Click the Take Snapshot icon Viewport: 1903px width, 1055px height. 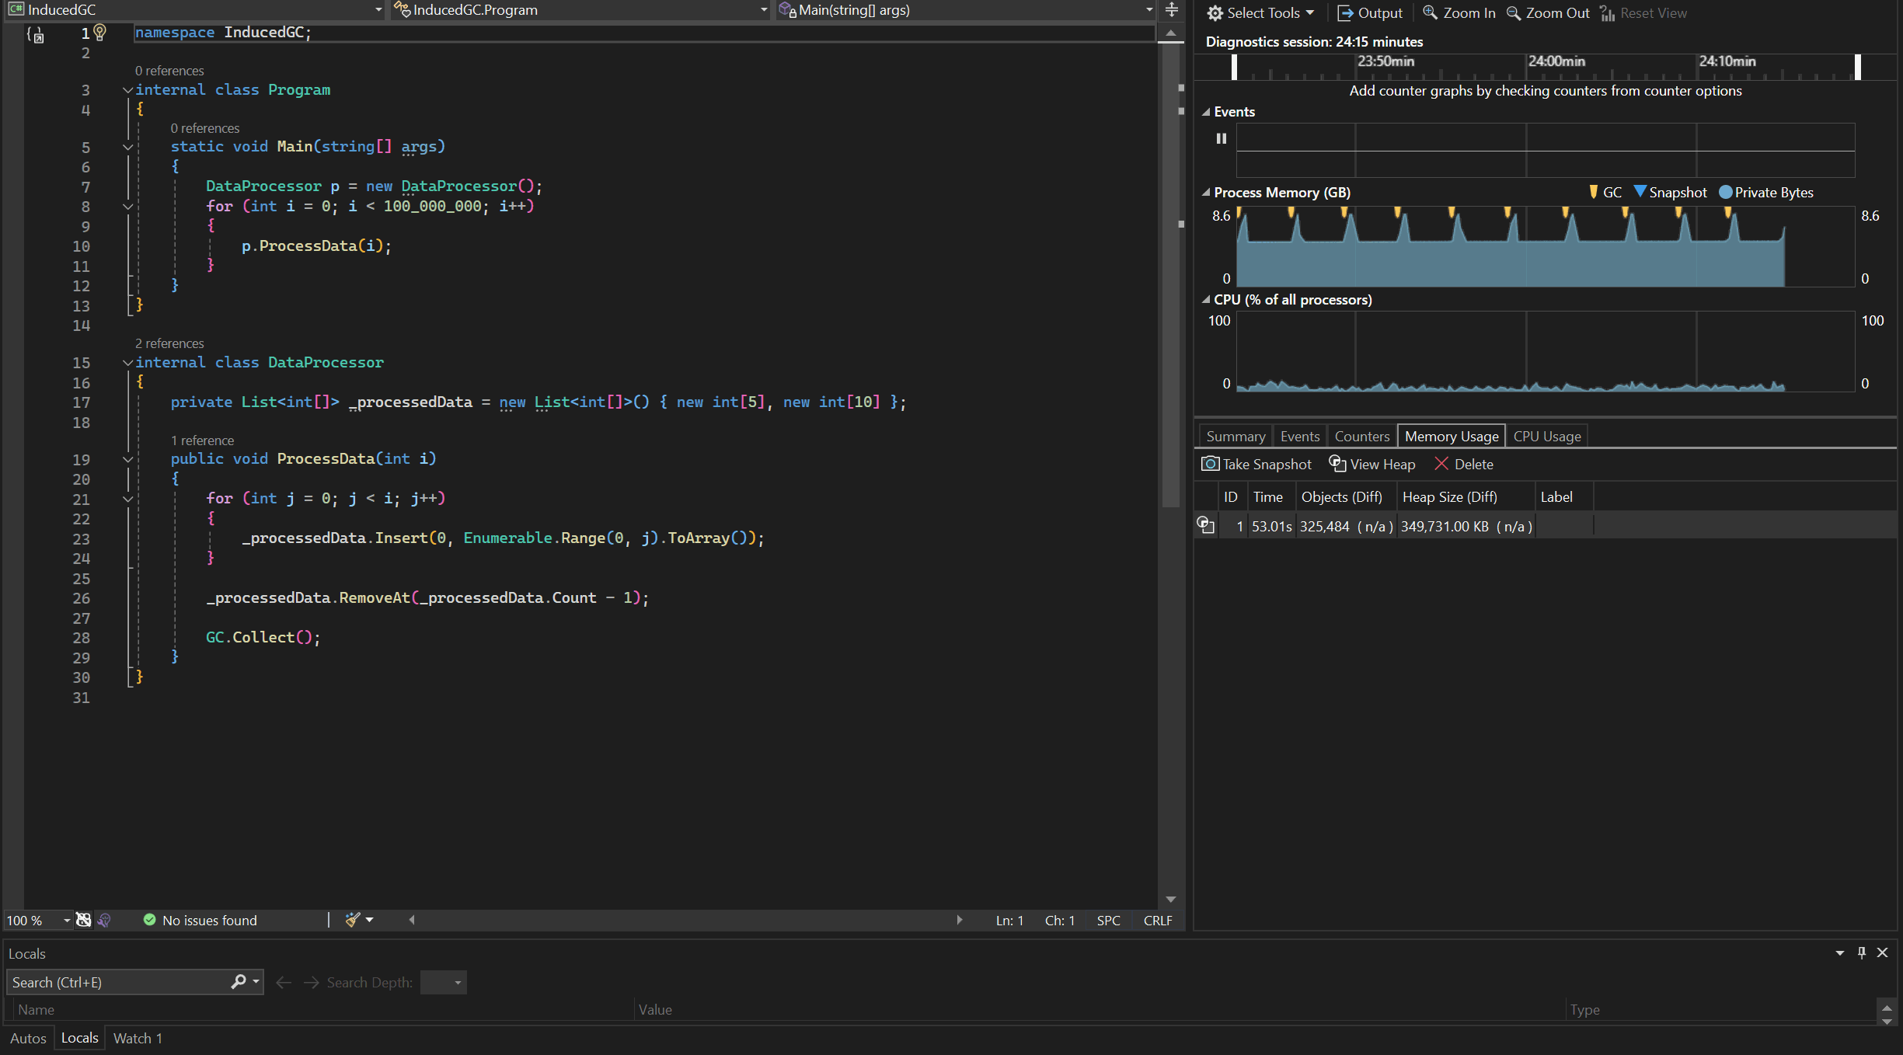(x=1209, y=464)
